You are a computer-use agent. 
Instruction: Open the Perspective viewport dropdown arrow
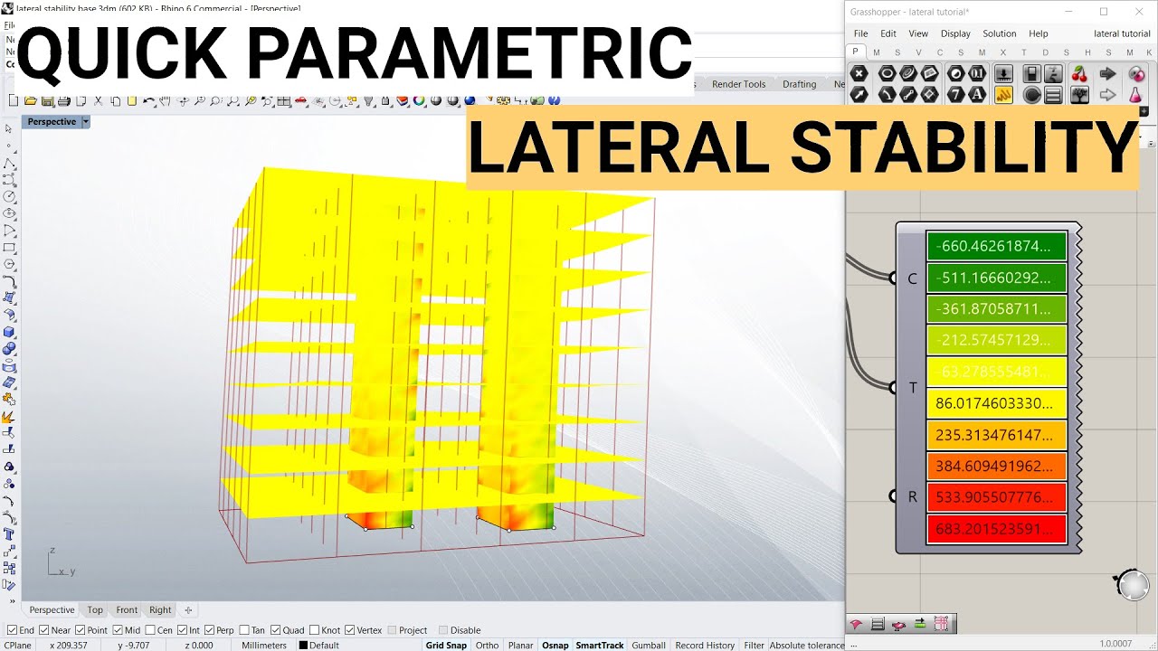point(86,121)
